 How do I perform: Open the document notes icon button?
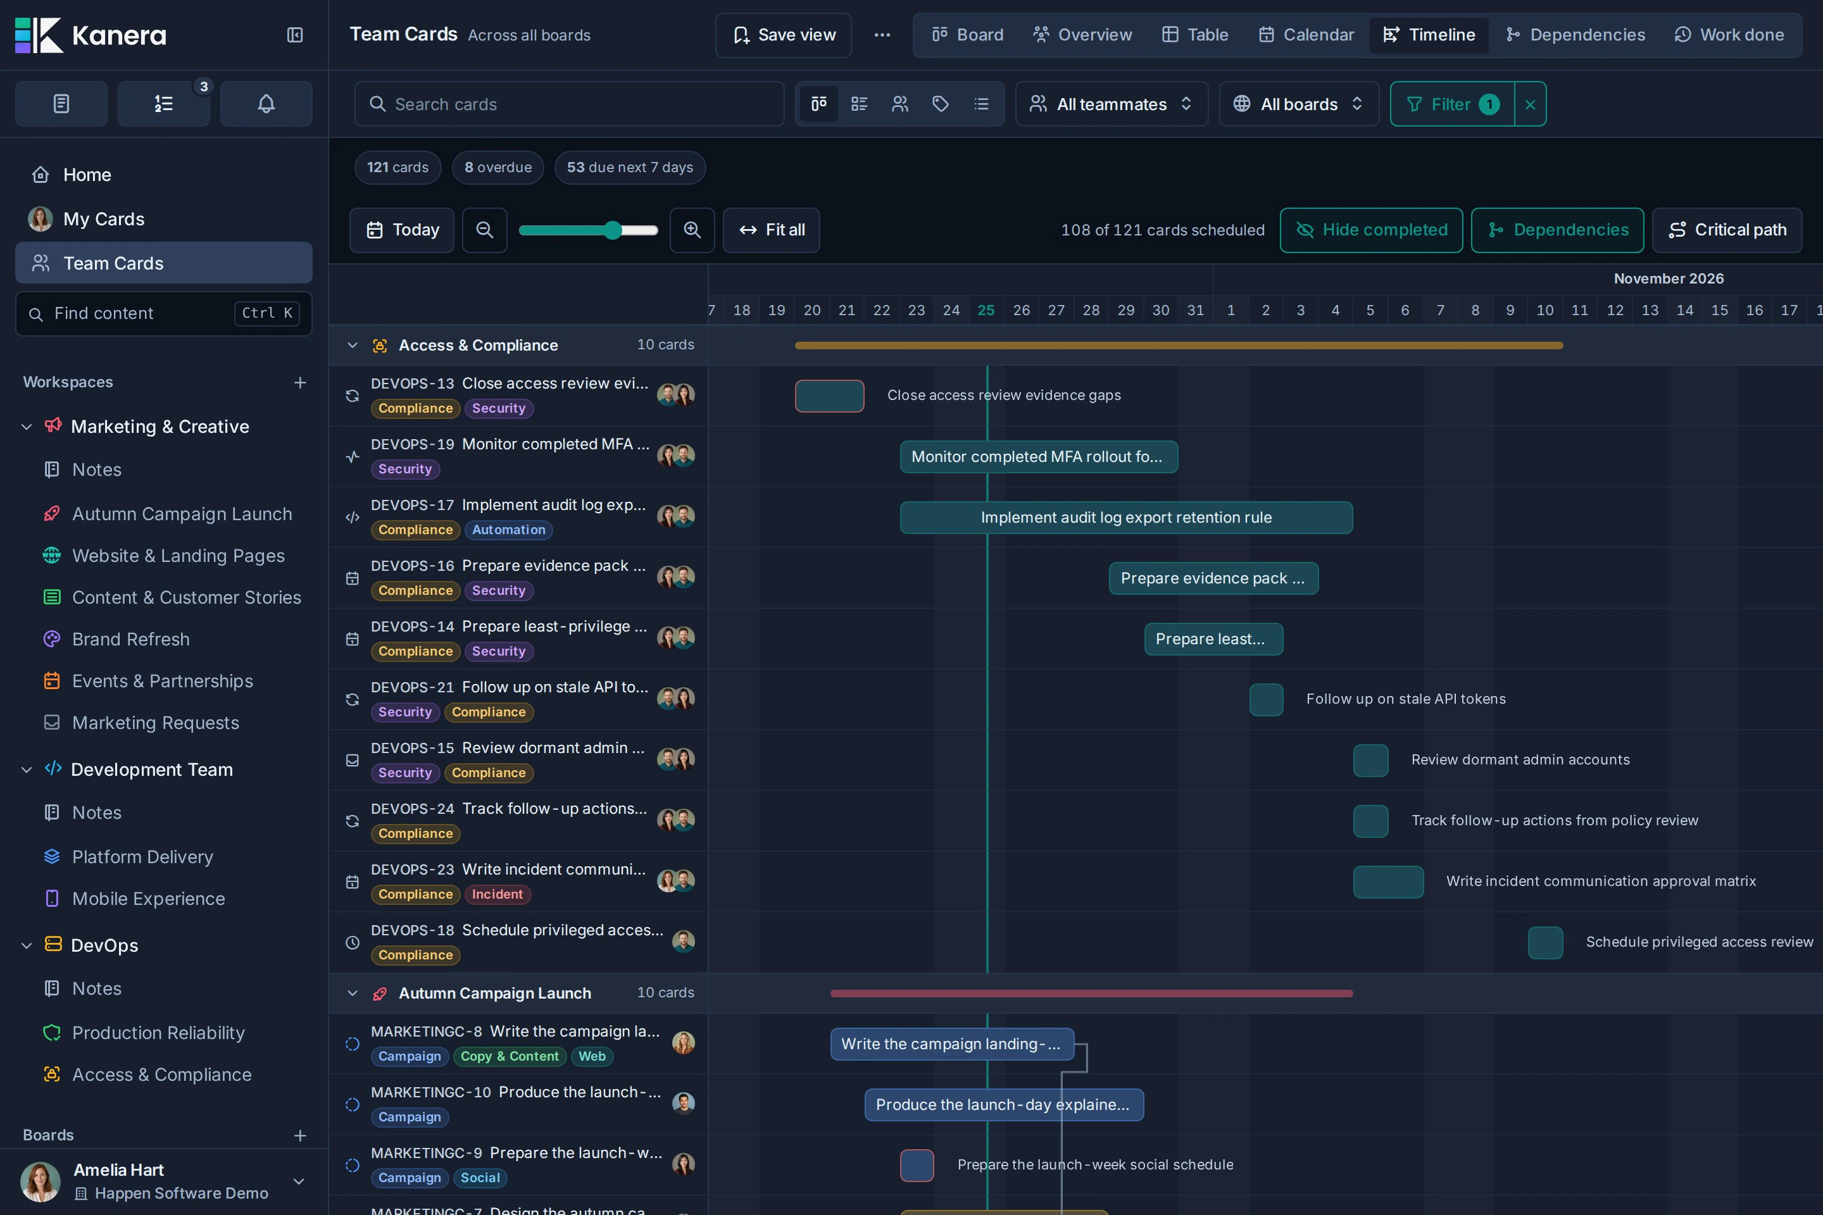(x=61, y=104)
